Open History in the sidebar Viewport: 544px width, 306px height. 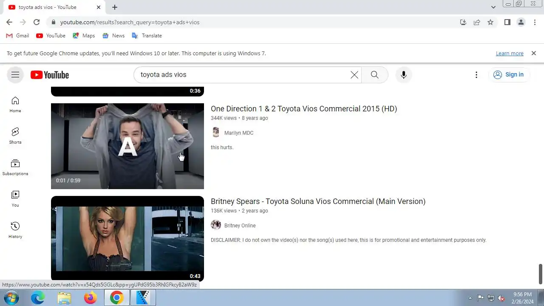[15, 230]
